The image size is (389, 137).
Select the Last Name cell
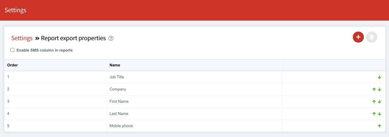tap(194, 114)
